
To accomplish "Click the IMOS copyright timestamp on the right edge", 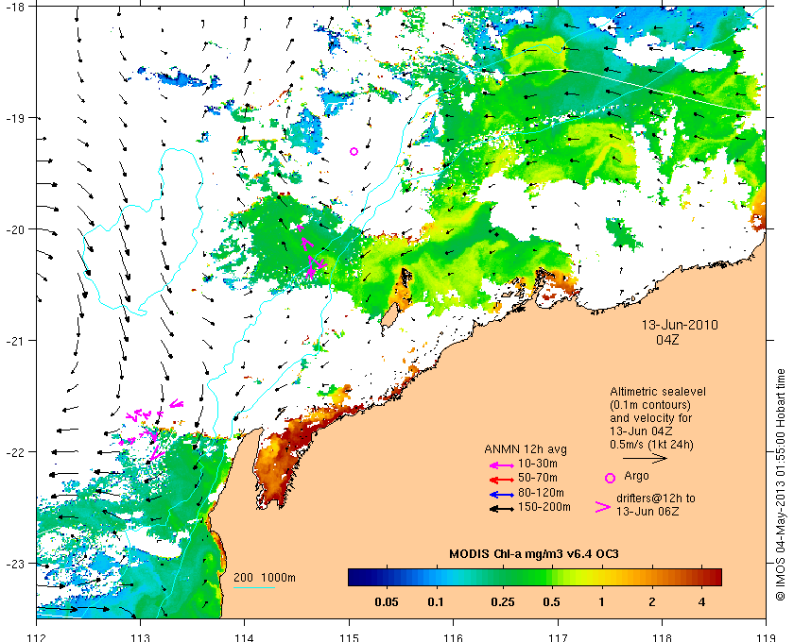I will [781, 484].
